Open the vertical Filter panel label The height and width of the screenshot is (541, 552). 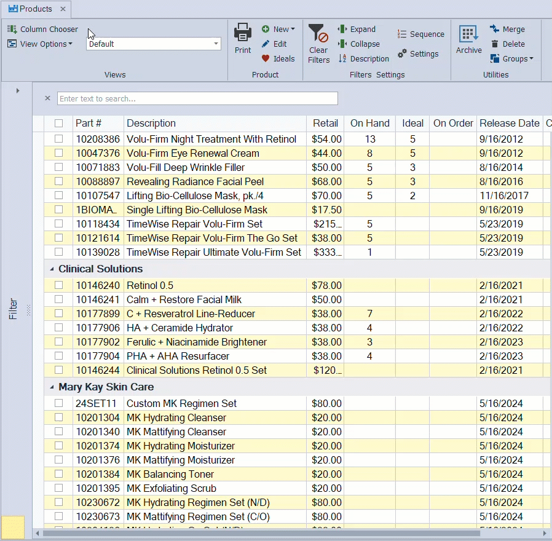(x=13, y=309)
